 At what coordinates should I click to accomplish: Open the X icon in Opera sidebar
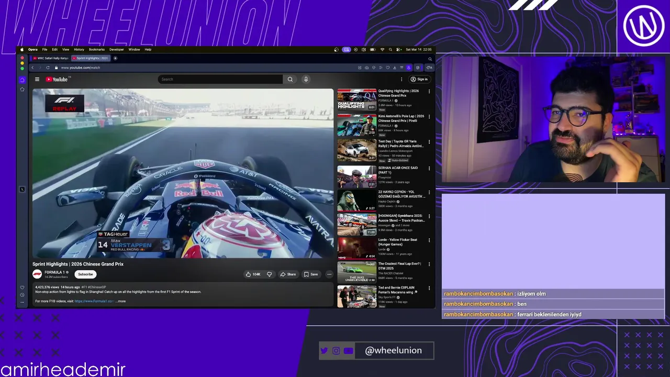22,190
